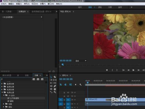Expand the 音频效果 folder

[x=2, y=84]
